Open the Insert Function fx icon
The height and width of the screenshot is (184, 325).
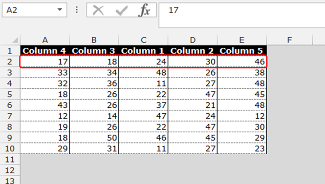[x=144, y=10]
